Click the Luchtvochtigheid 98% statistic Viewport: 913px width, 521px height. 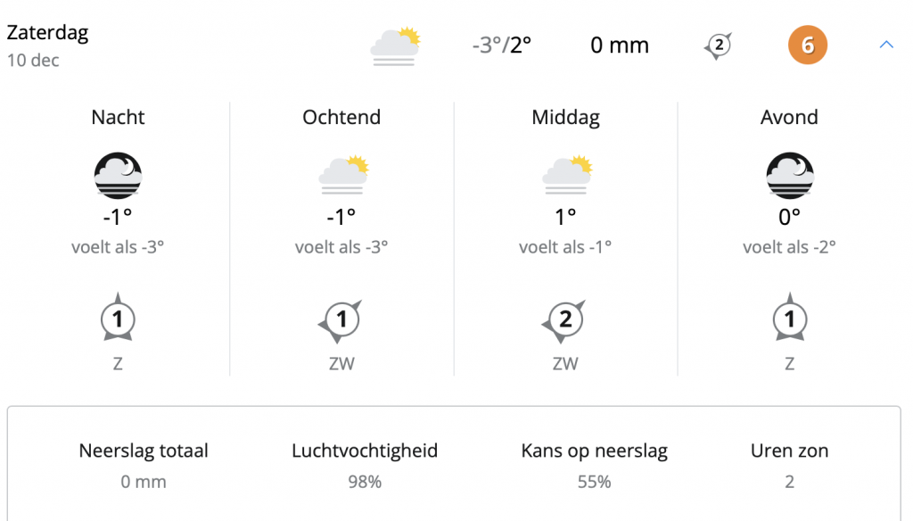tap(365, 466)
